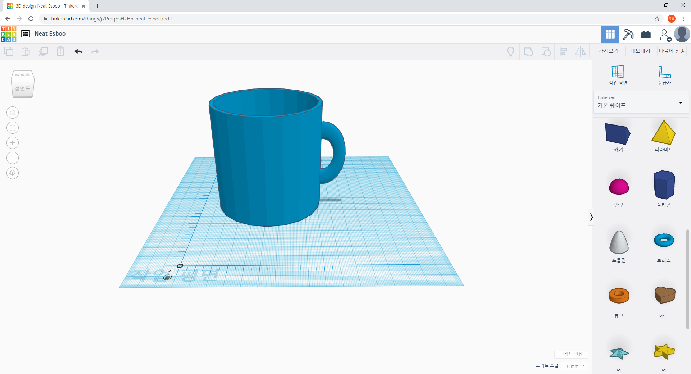Image resolution: width=691 pixels, height=374 pixels.
Task: Open the Chrome three-dot menu
Action: (x=683, y=19)
